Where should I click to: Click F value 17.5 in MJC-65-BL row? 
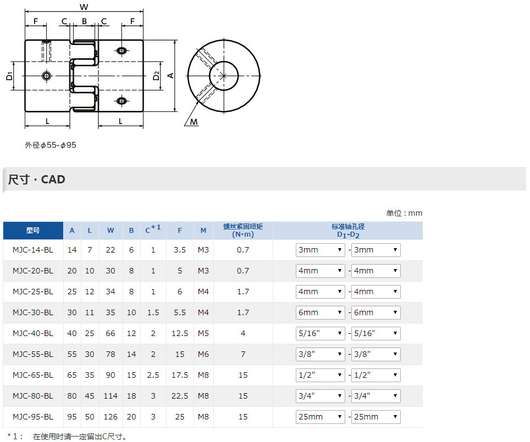(x=180, y=375)
